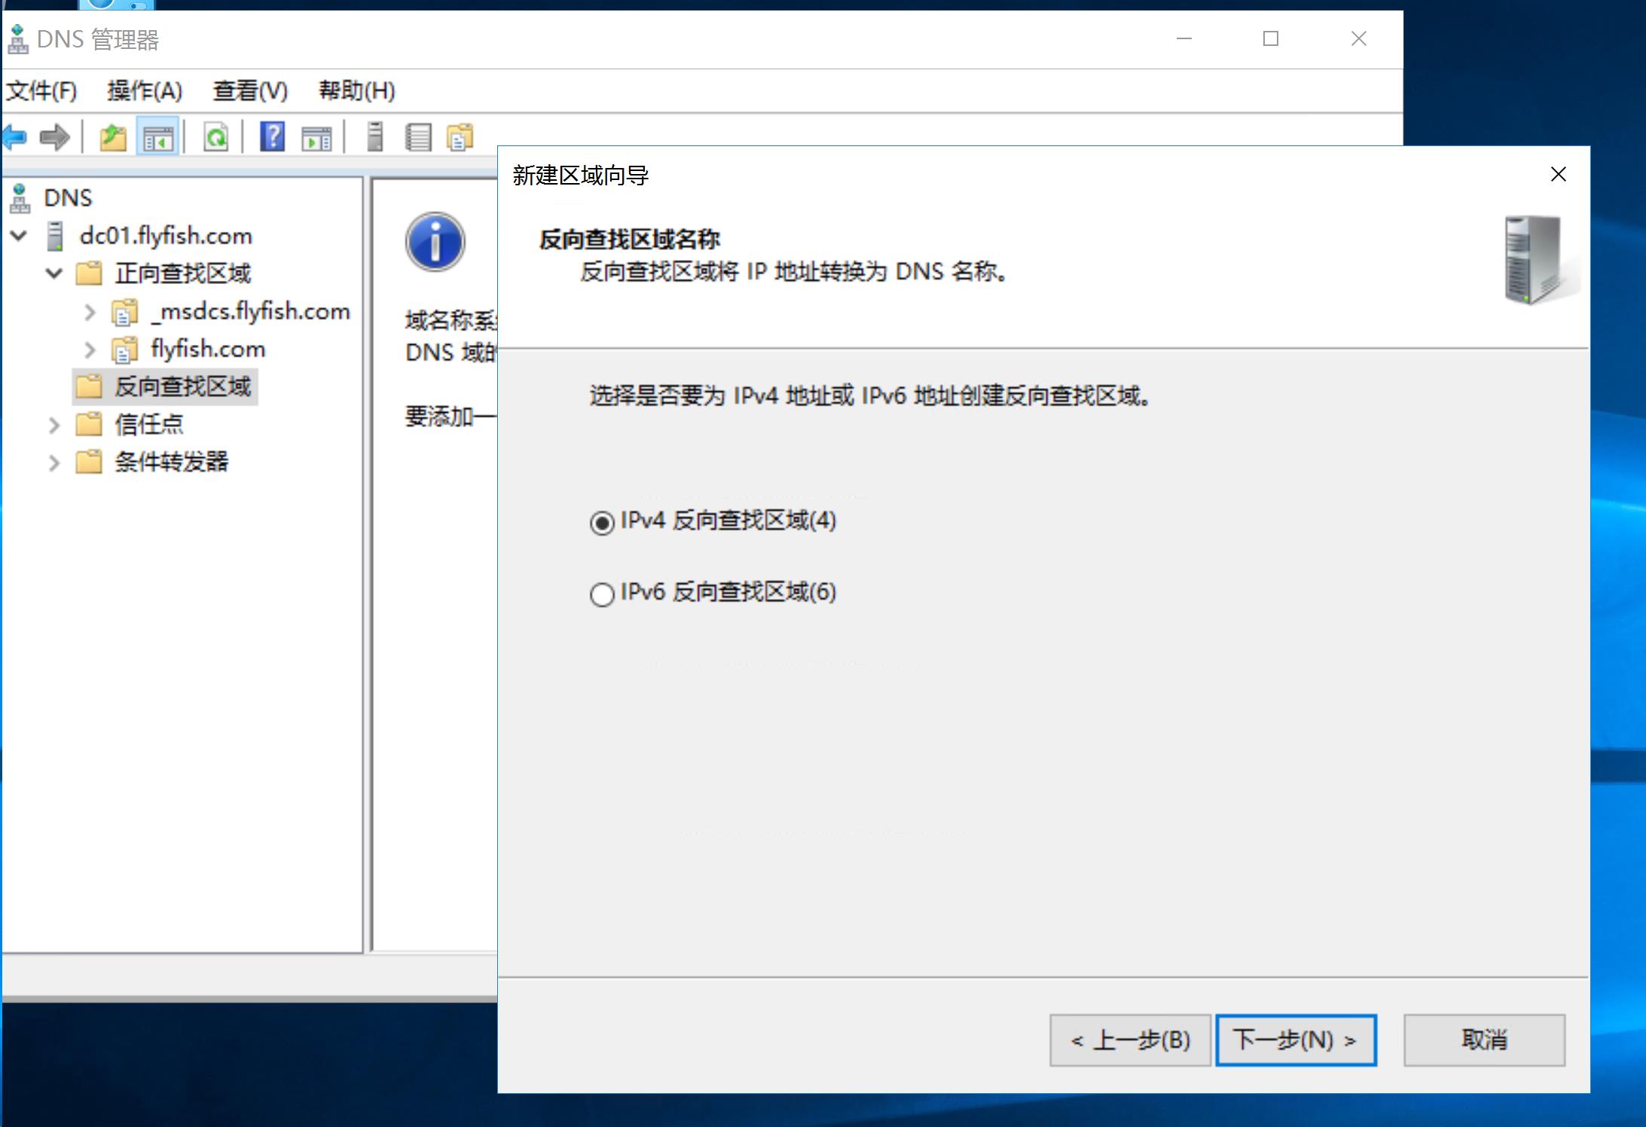This screenshot has width=1646, height=1127.
Task: Select flyfish.com tree item
Action: [x=208, y=349]
